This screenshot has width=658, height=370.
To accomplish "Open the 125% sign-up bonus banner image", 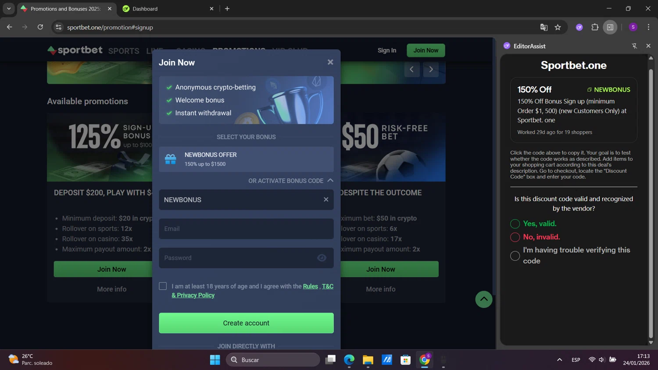I will pyautogui.click(x=100, y=147).
